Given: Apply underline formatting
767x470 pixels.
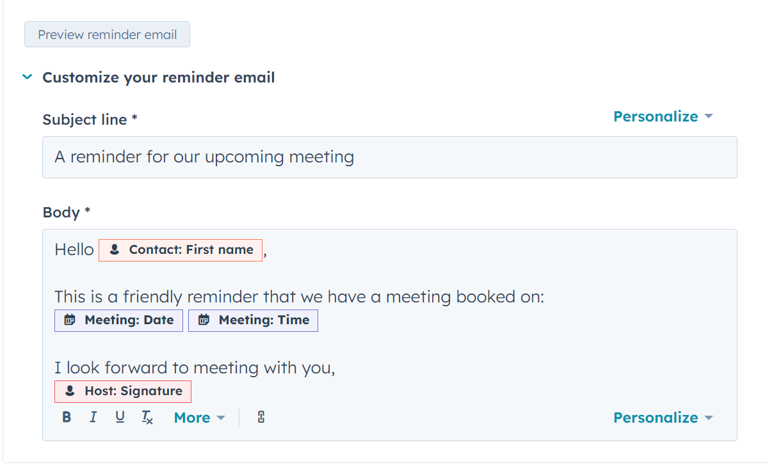Looking at the screenshot, I should pos(120,417).
